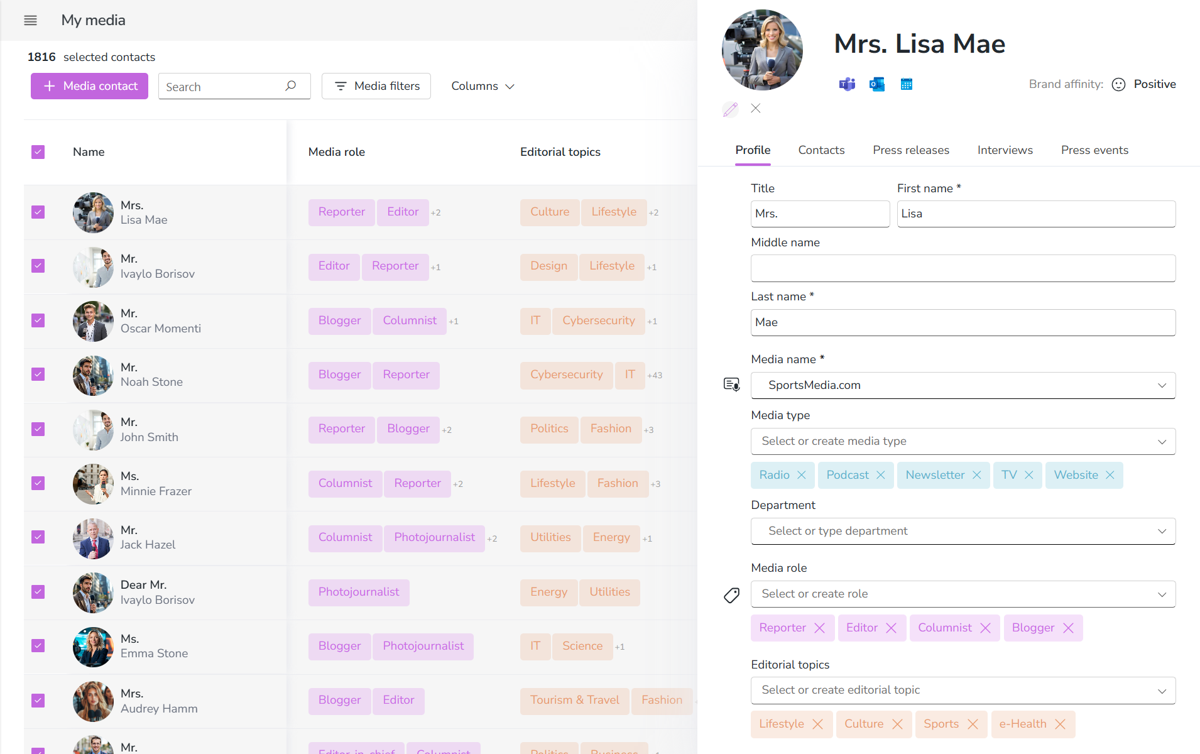Expand the Media type dropdown
This screenshot has height=754, width=1200.
(1162, 441)
